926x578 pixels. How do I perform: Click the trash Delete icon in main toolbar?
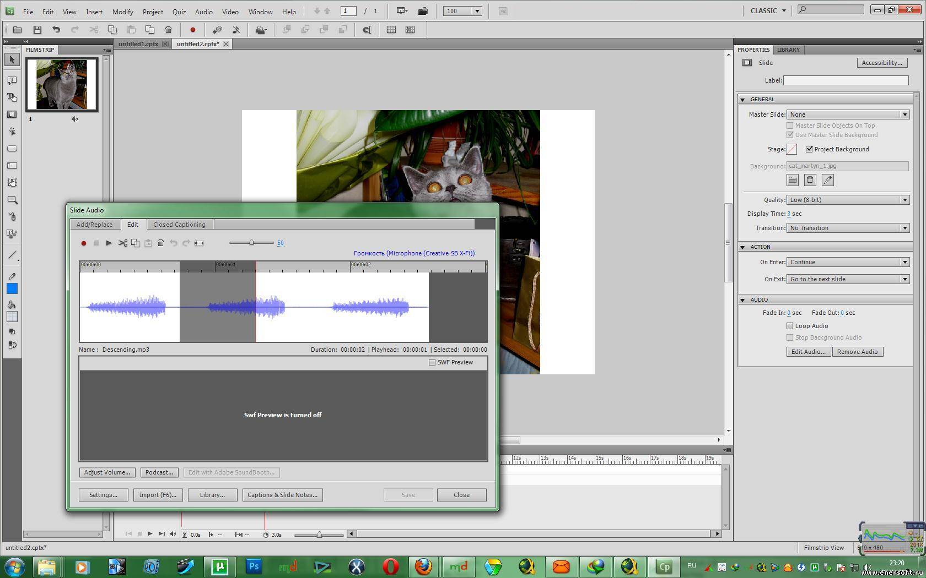point(169,30)
